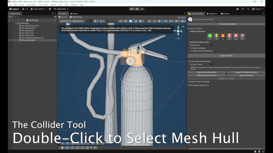This screenshot has height=153, width=273.
Task: Expand Collider Preview Settings foldout
Action: coord(190,51)
